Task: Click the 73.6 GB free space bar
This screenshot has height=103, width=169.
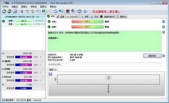Action: click(24, 73)
